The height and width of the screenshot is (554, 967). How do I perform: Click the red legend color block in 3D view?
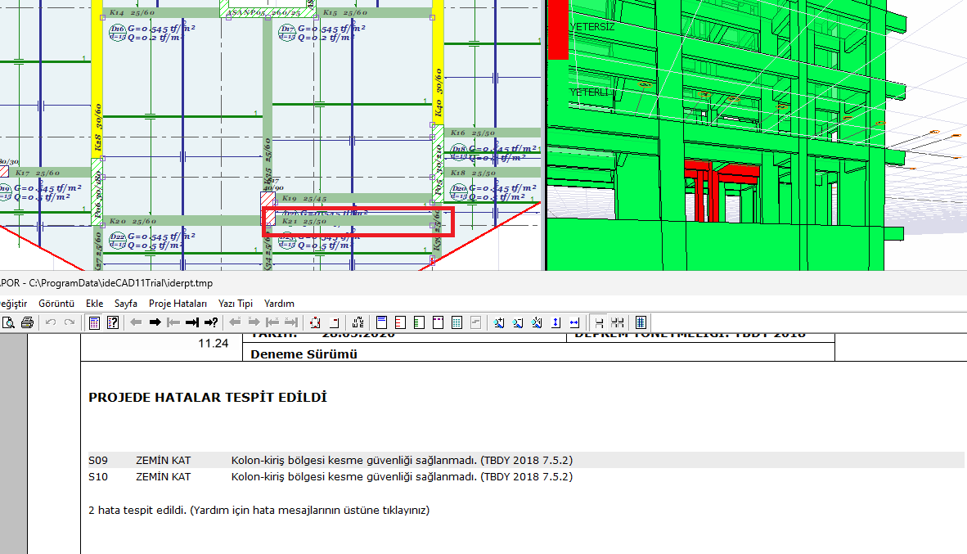557,29
